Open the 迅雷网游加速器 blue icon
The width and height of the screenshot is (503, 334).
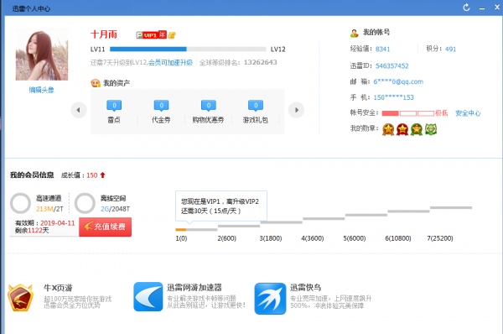coord(148,297)
